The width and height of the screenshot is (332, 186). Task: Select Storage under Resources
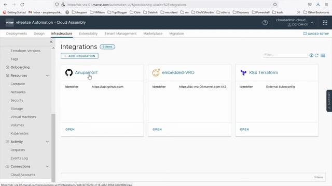pos(17,109)
